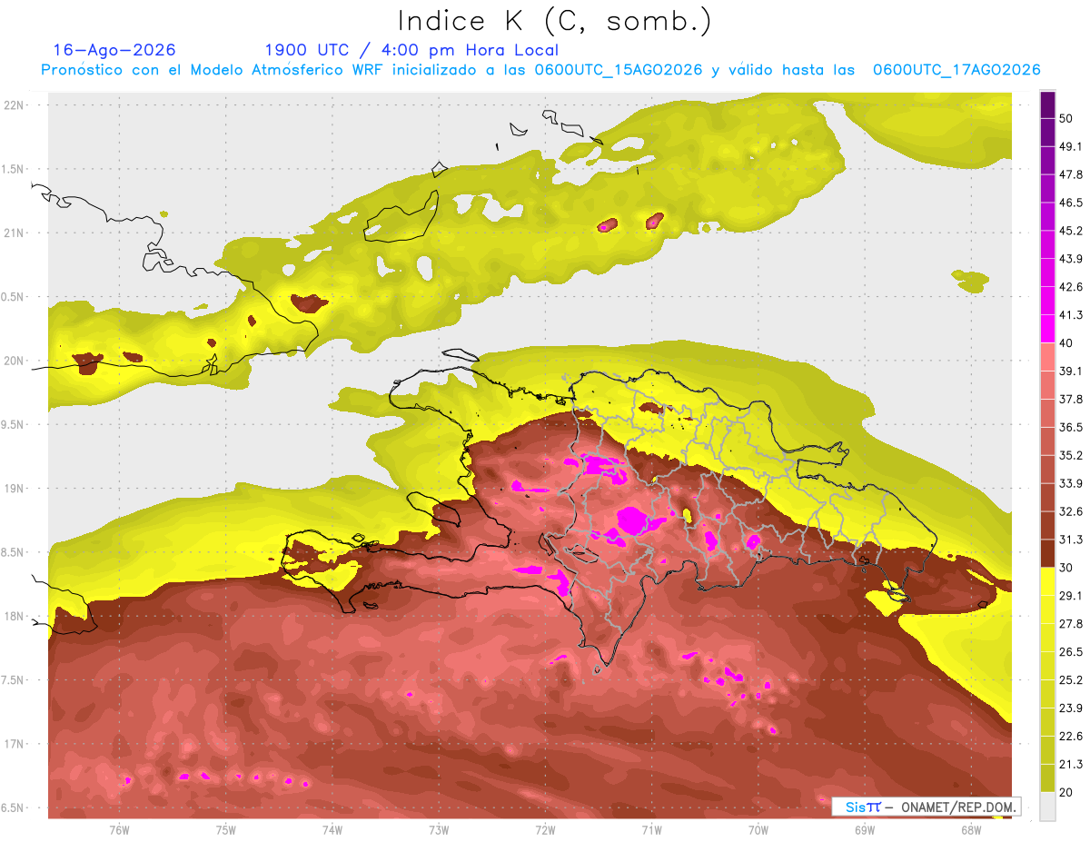Click the longitude label '71W'
Viewport: 1090px width, 842px height.
[651, 830]
